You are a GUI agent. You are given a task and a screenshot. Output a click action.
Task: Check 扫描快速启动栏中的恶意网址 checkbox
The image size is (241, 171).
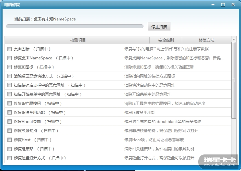[9, 85]
